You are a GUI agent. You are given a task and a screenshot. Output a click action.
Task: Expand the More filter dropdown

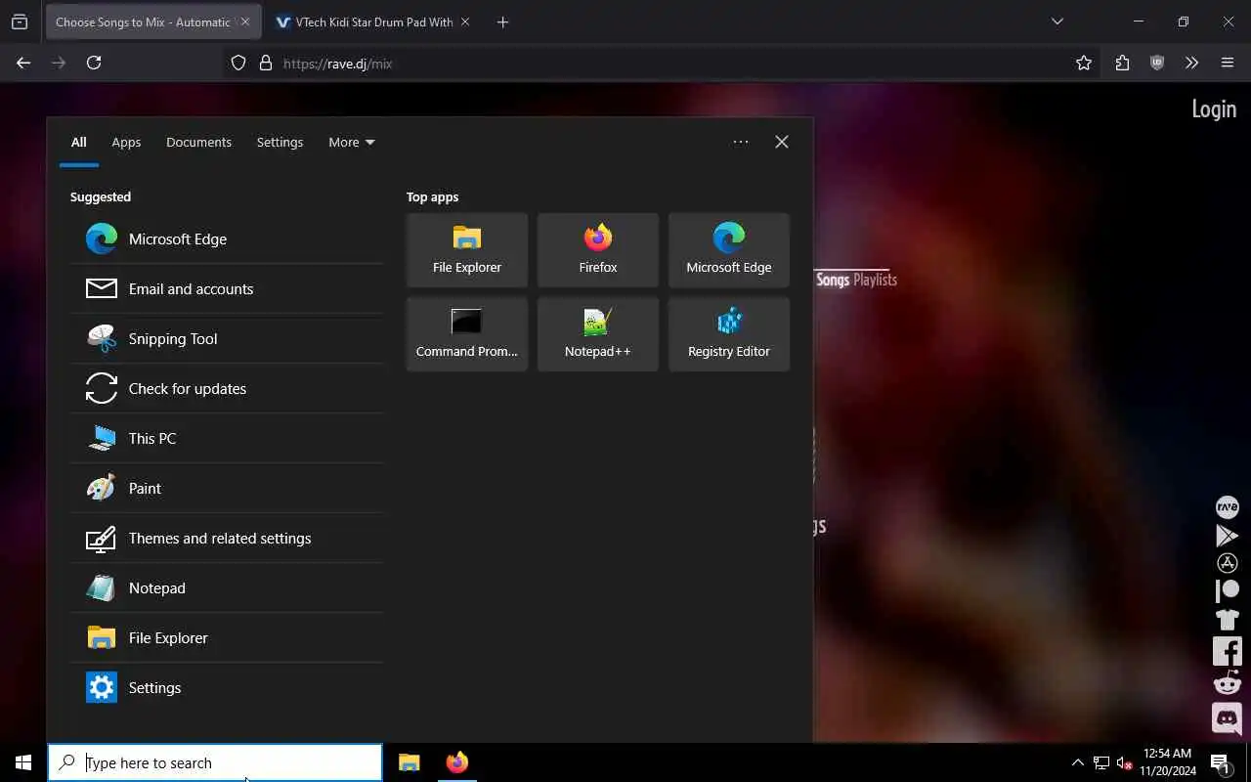[351, 142]
